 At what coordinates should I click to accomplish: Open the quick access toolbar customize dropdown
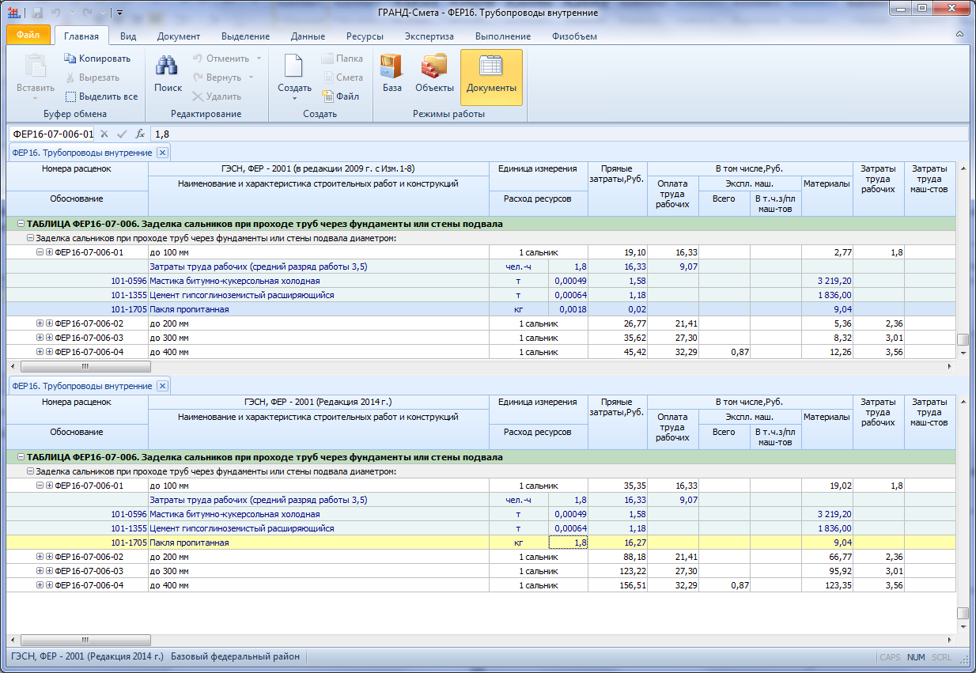click(119, 13)
